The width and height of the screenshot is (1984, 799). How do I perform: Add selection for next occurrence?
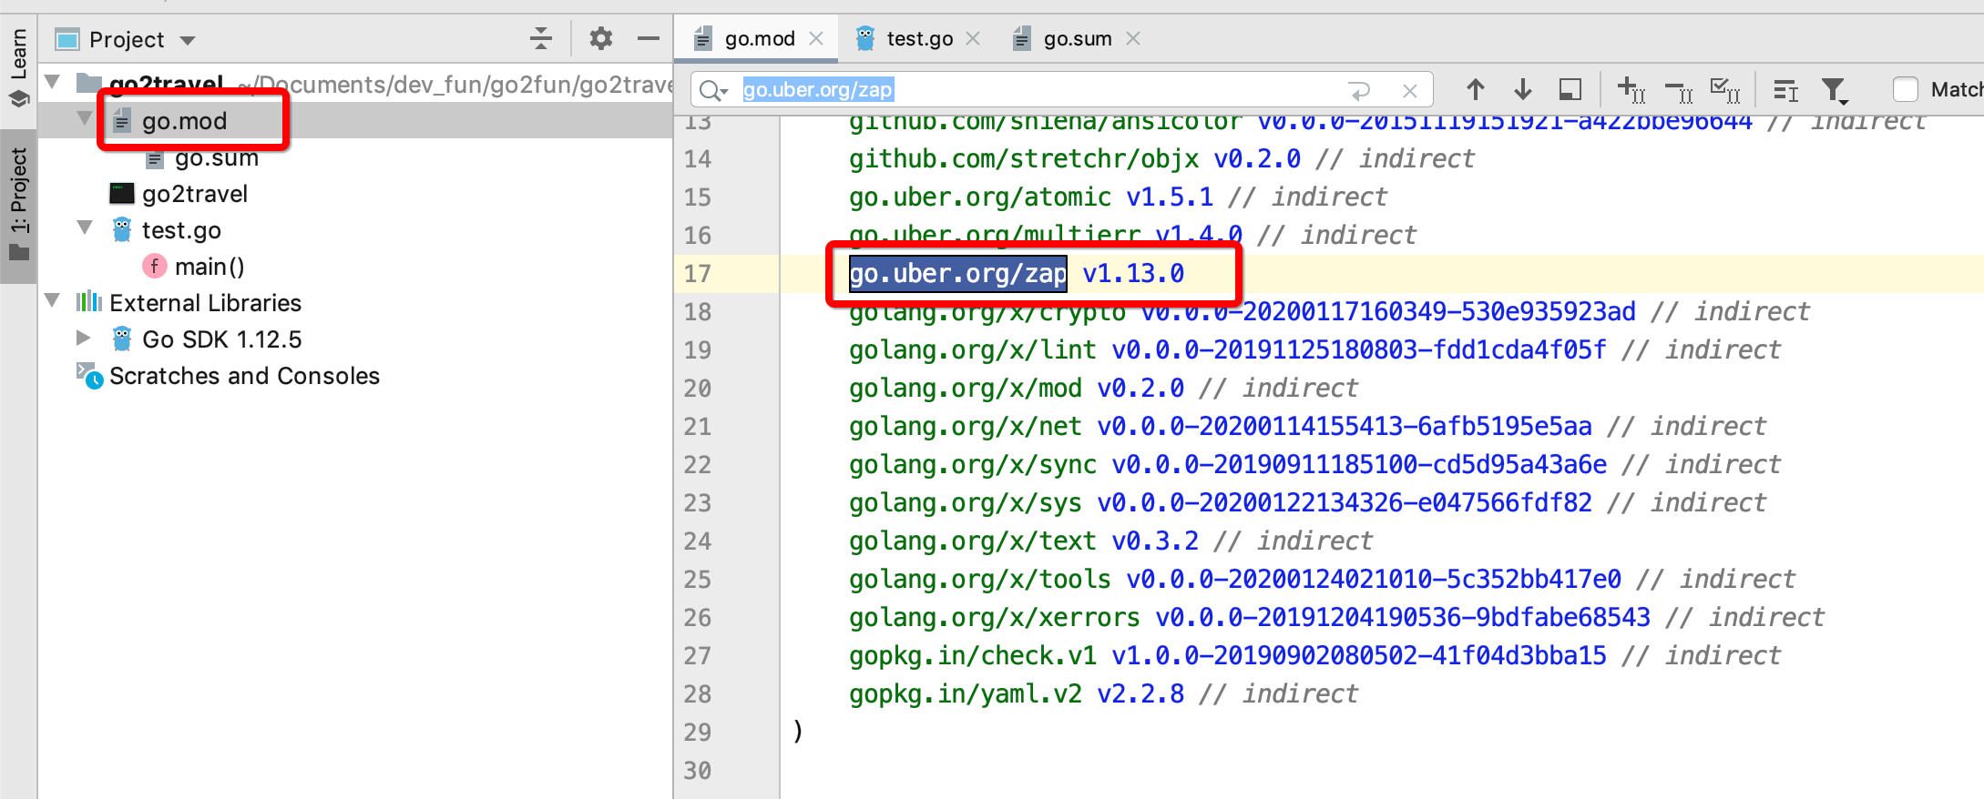coord(1631,89)
